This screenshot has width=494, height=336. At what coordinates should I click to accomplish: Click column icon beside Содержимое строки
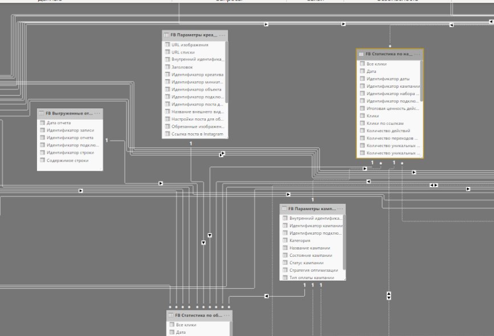click(43, 160)
